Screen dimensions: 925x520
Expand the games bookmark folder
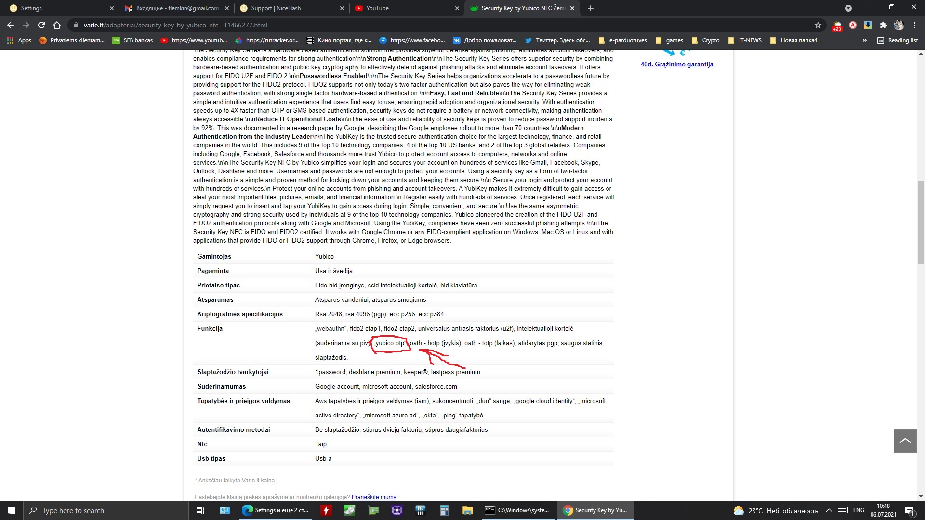(669, 40)
